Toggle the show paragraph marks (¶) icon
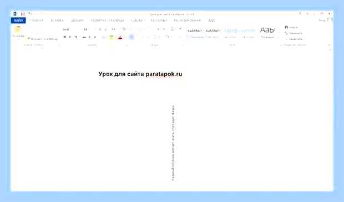This screenshot has height=202, width=344. tap(180, 29)
